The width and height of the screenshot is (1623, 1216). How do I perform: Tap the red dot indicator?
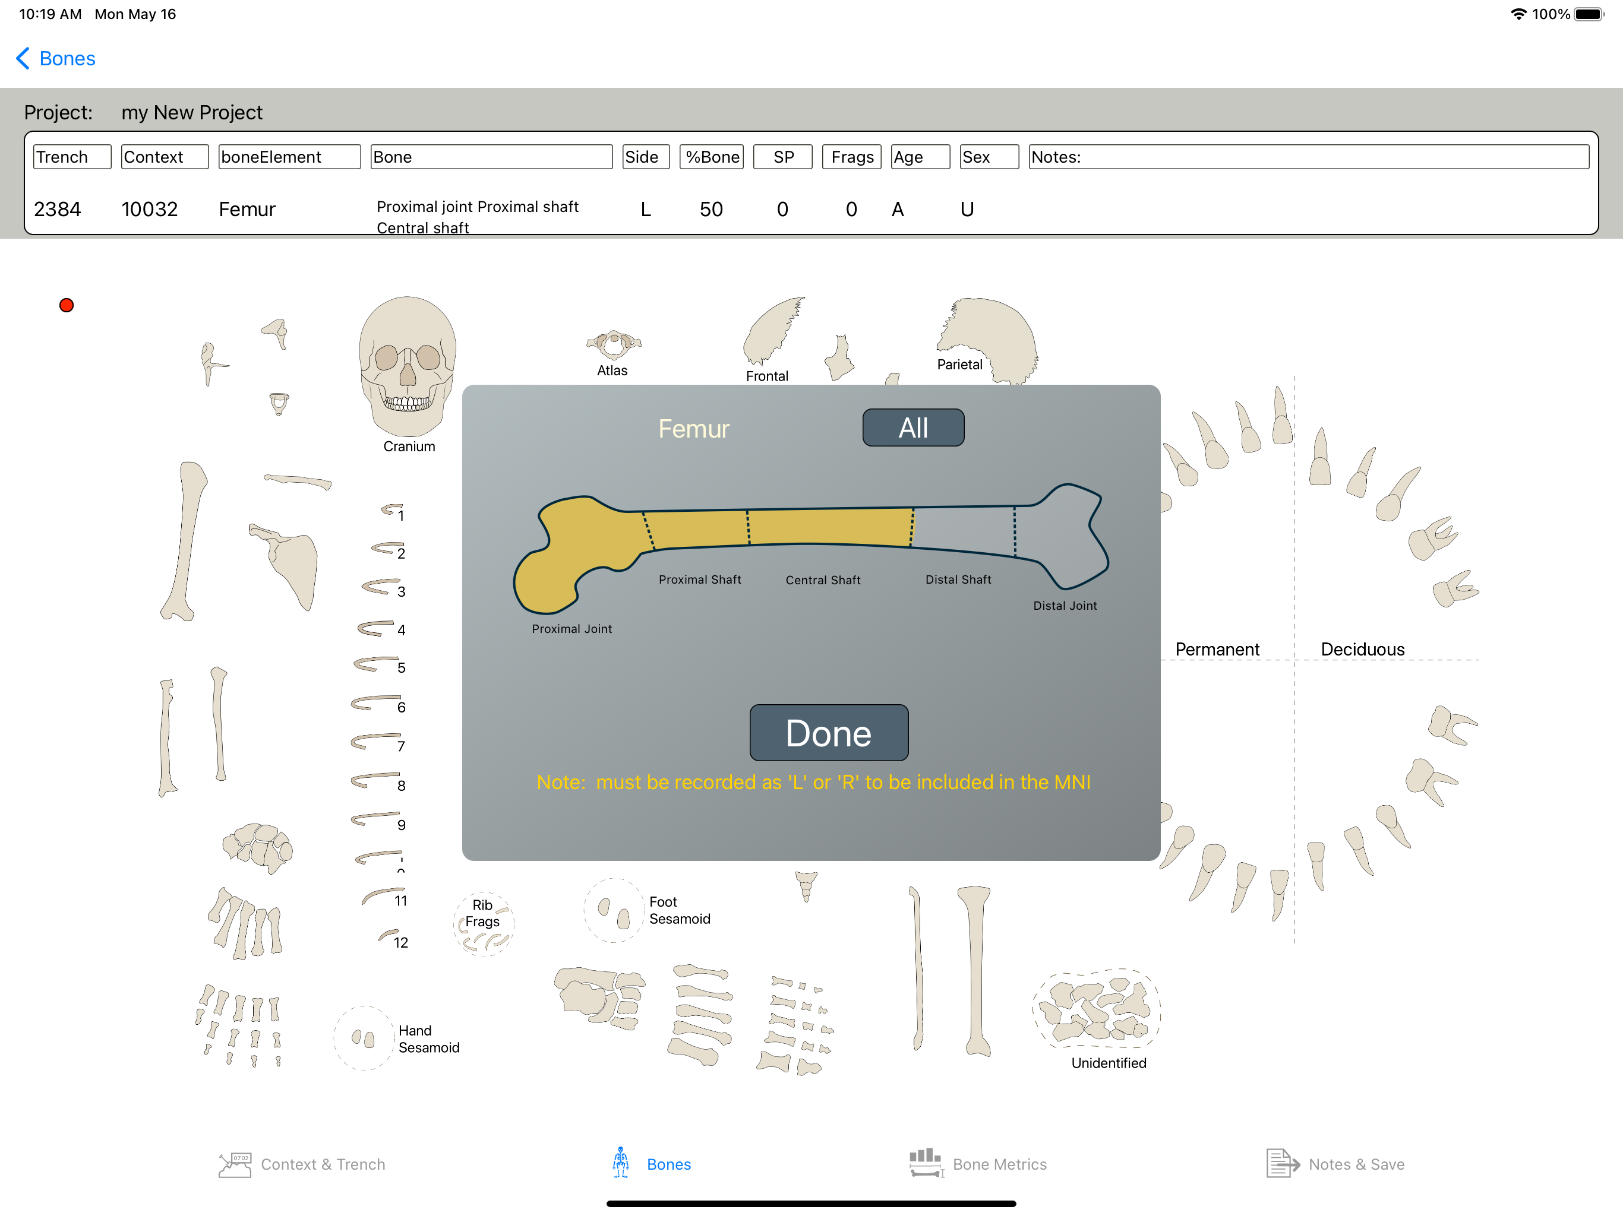coord(67,305)
